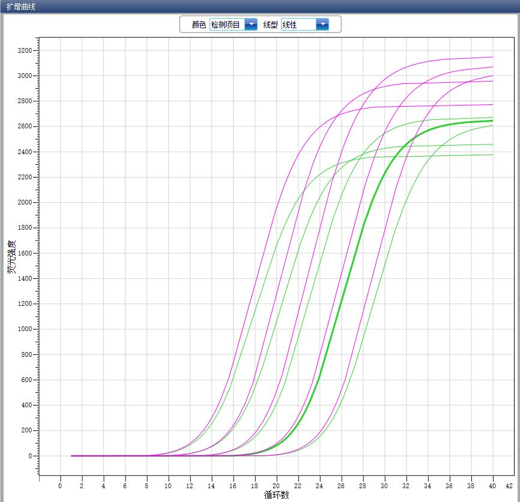Click the 1000 y-axis label
Image resolution: width=520 pixels, height=502 pixels.
(x=25, y=329)
